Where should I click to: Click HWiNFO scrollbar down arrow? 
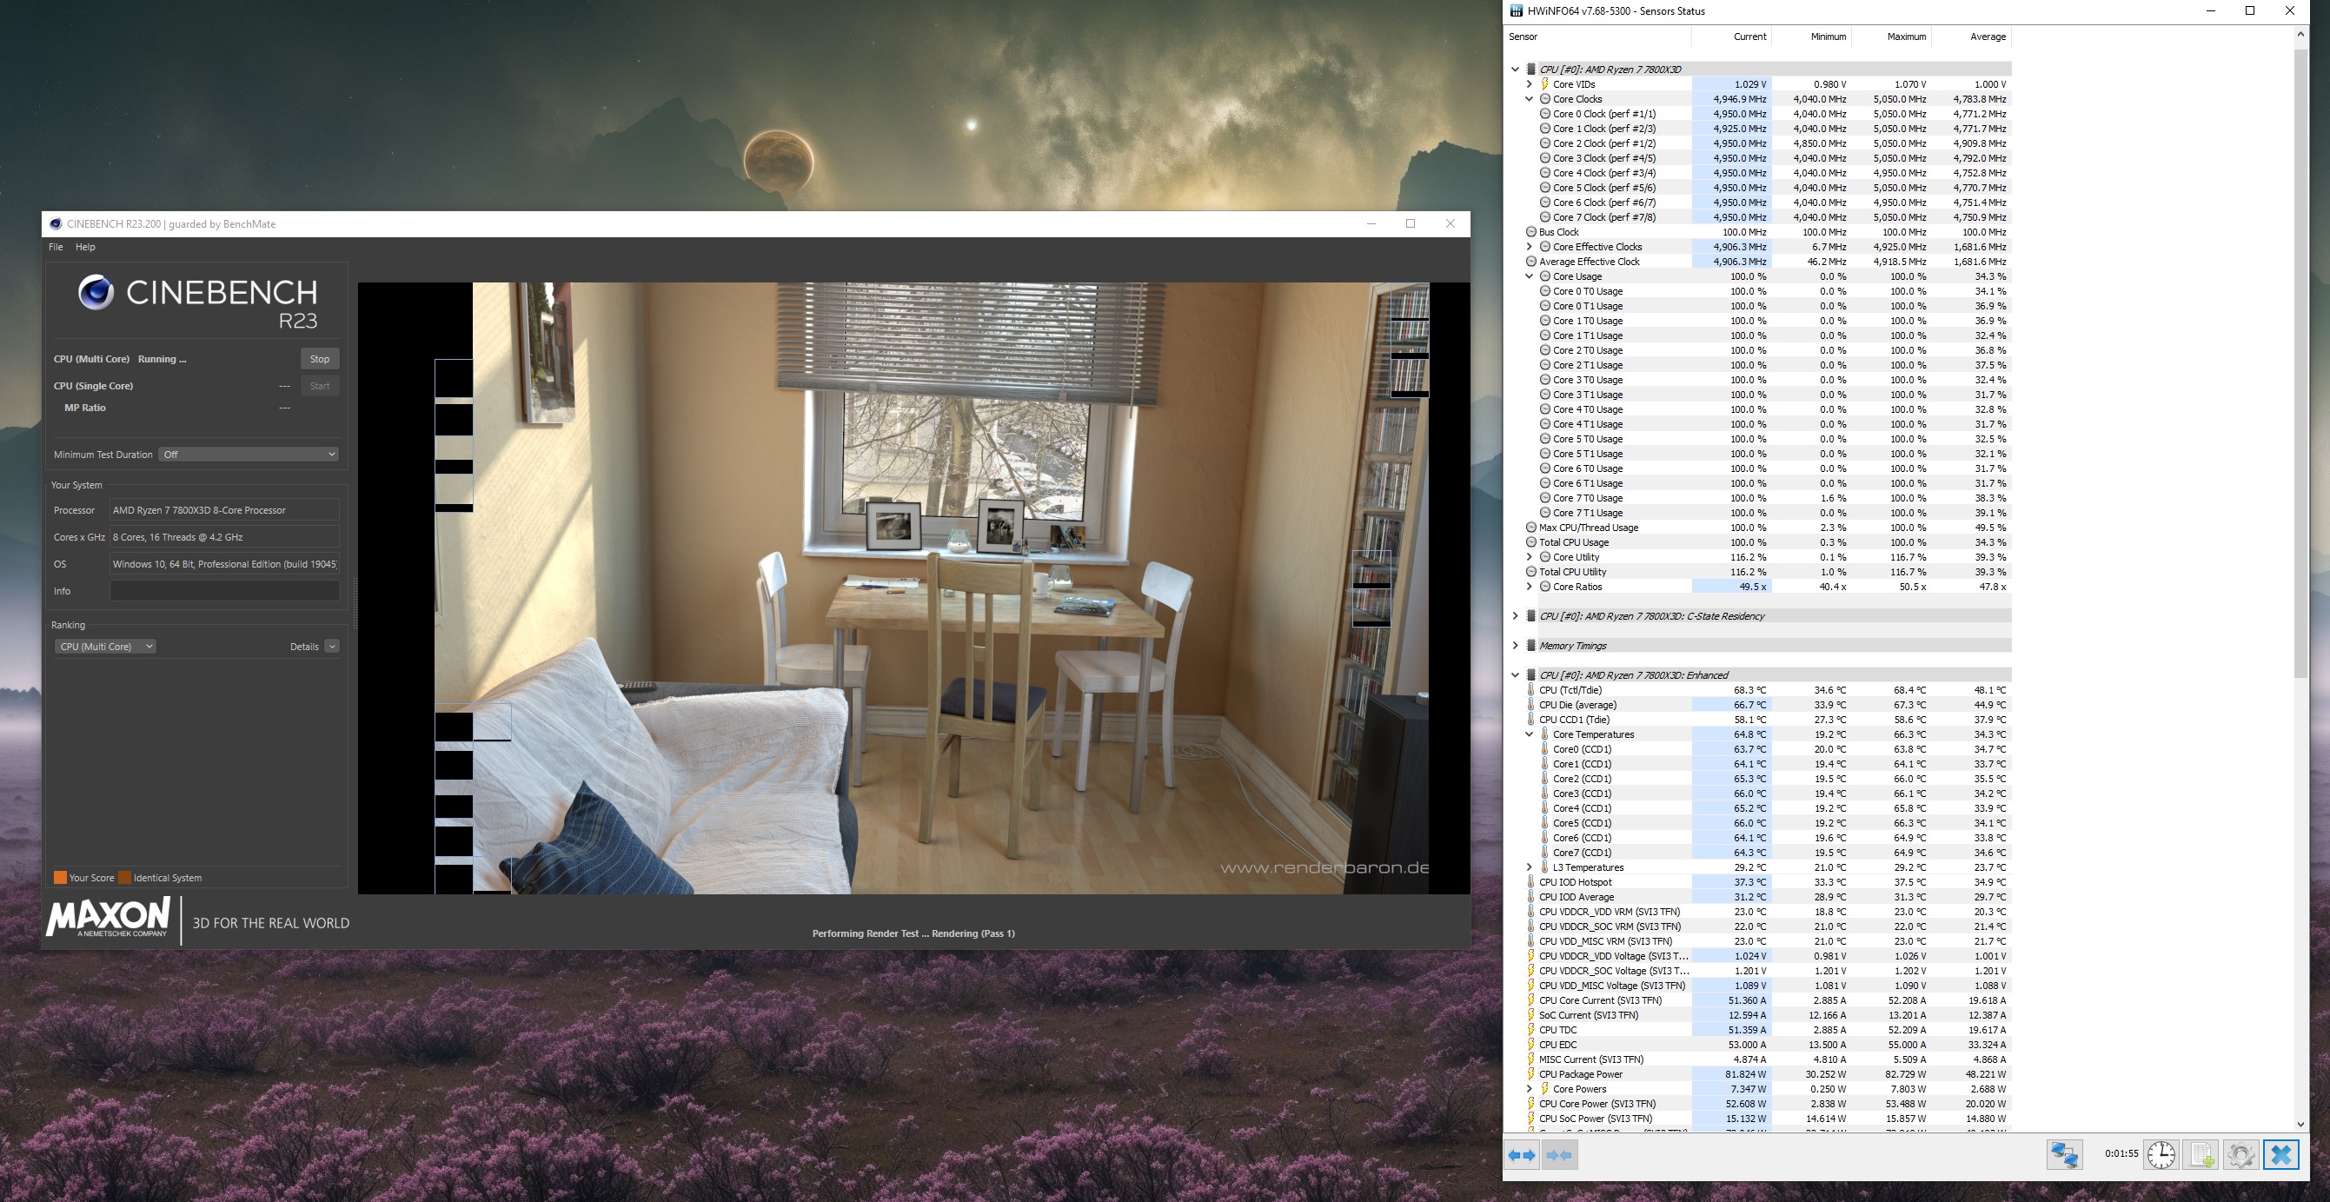click(2301, 1125)
